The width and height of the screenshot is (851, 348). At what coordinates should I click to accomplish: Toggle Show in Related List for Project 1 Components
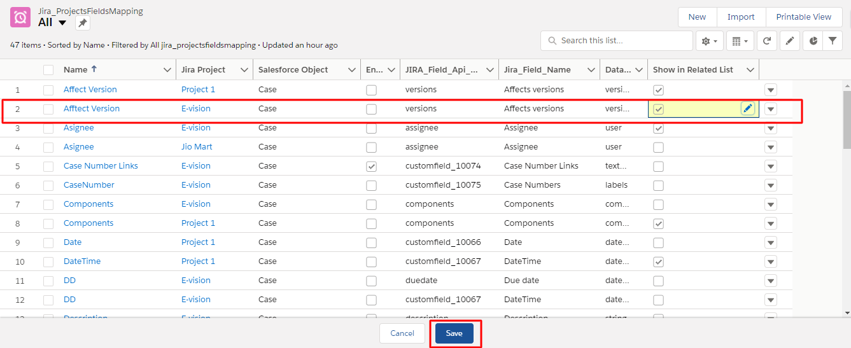pos(659,223)
